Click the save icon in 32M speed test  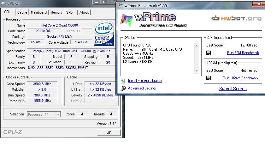pos(209,53)
